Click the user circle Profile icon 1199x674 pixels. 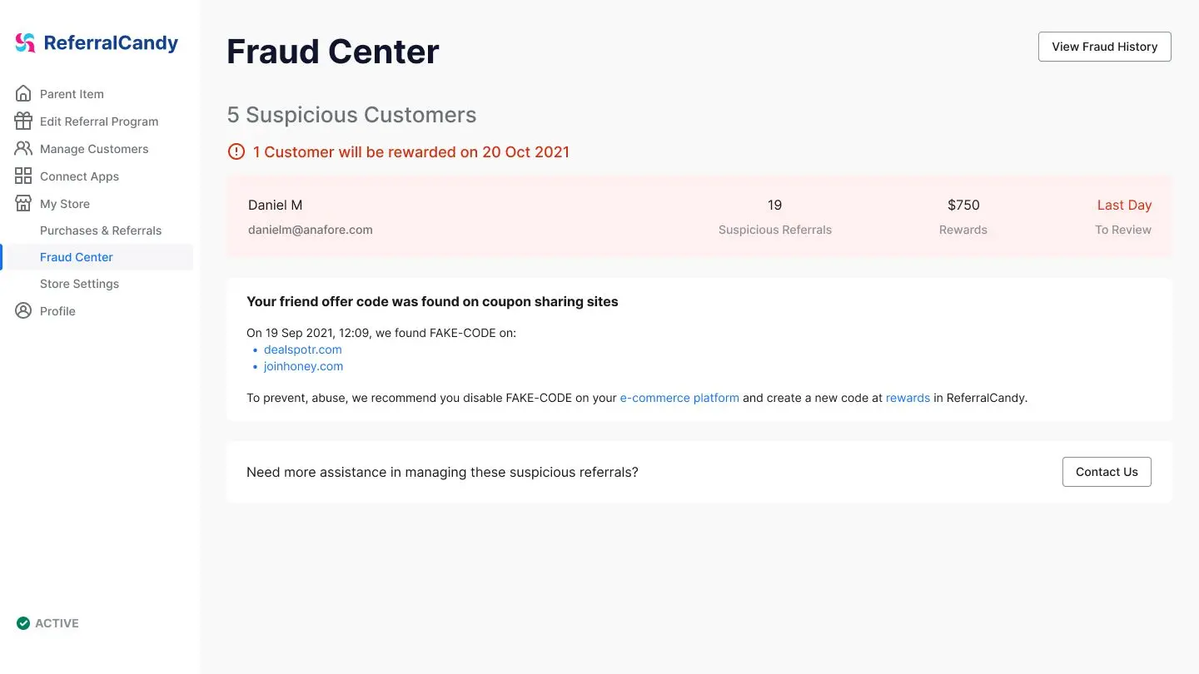coord(23,310)
